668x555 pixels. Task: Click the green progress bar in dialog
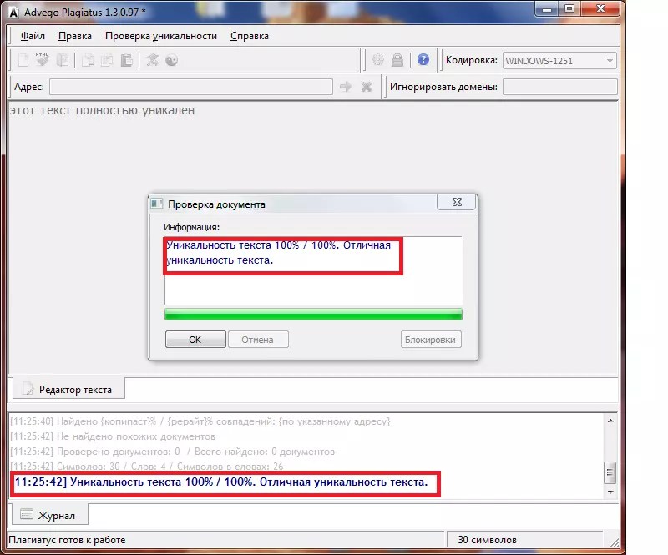tap(313, 315)
